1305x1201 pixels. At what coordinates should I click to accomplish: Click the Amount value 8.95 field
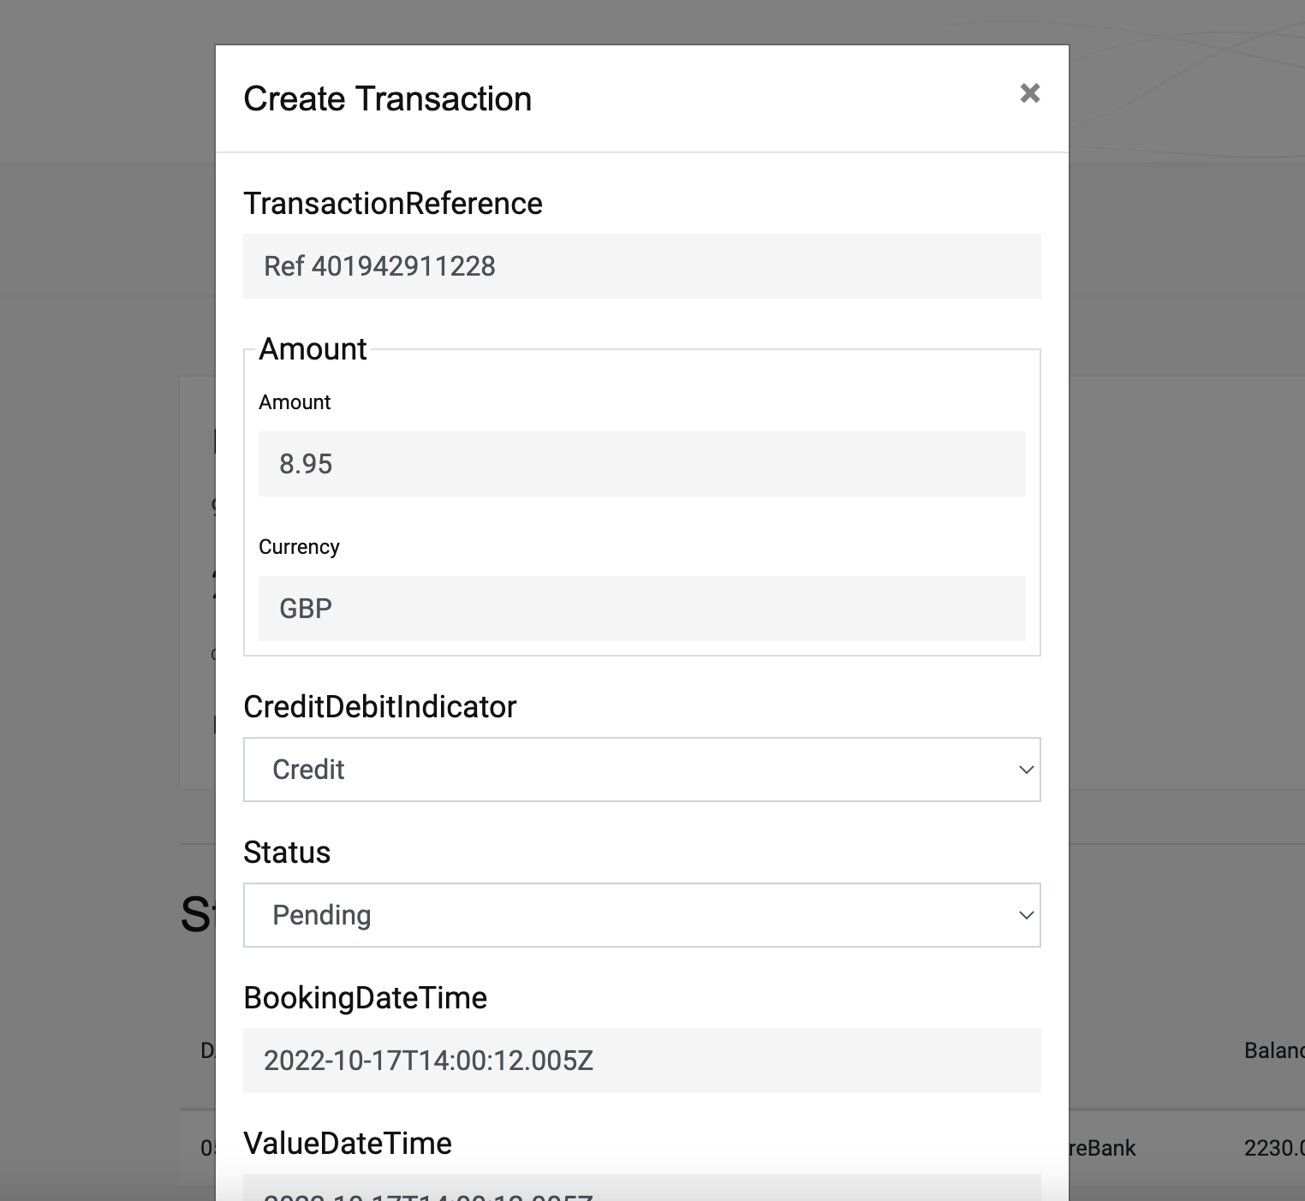pos(642,464)
